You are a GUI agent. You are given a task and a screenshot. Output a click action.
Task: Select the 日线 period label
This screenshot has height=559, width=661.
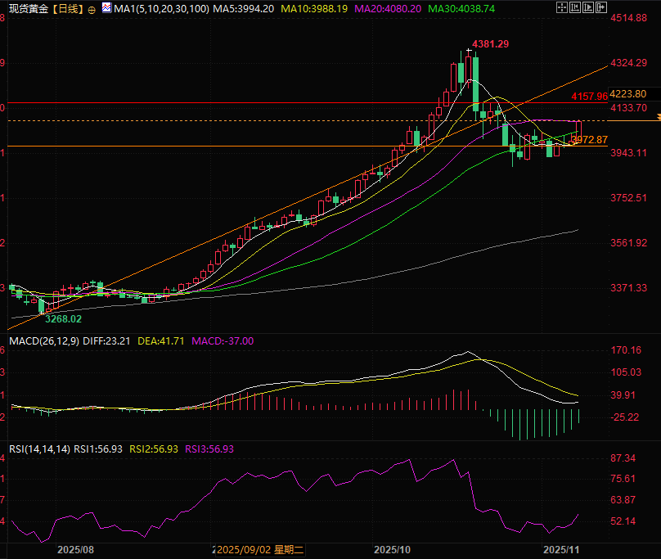69,9
